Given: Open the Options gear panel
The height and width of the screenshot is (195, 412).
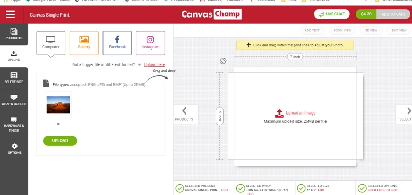Looking at the screenshot, I should (14, 149).
